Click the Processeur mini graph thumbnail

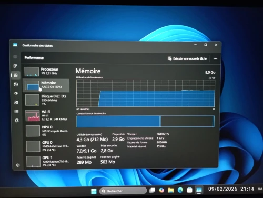point(32,72)
